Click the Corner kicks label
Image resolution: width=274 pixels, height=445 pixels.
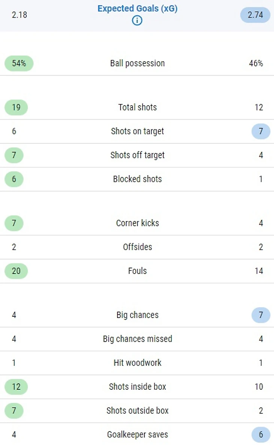click(x=137, y=223)
